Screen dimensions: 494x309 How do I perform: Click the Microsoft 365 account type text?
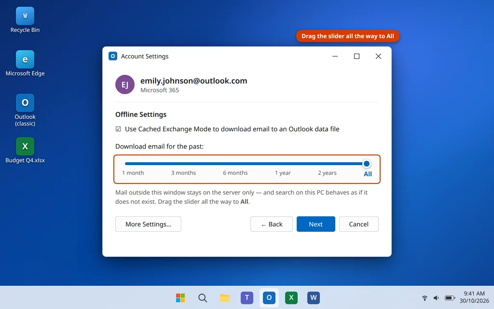point(159,90)
